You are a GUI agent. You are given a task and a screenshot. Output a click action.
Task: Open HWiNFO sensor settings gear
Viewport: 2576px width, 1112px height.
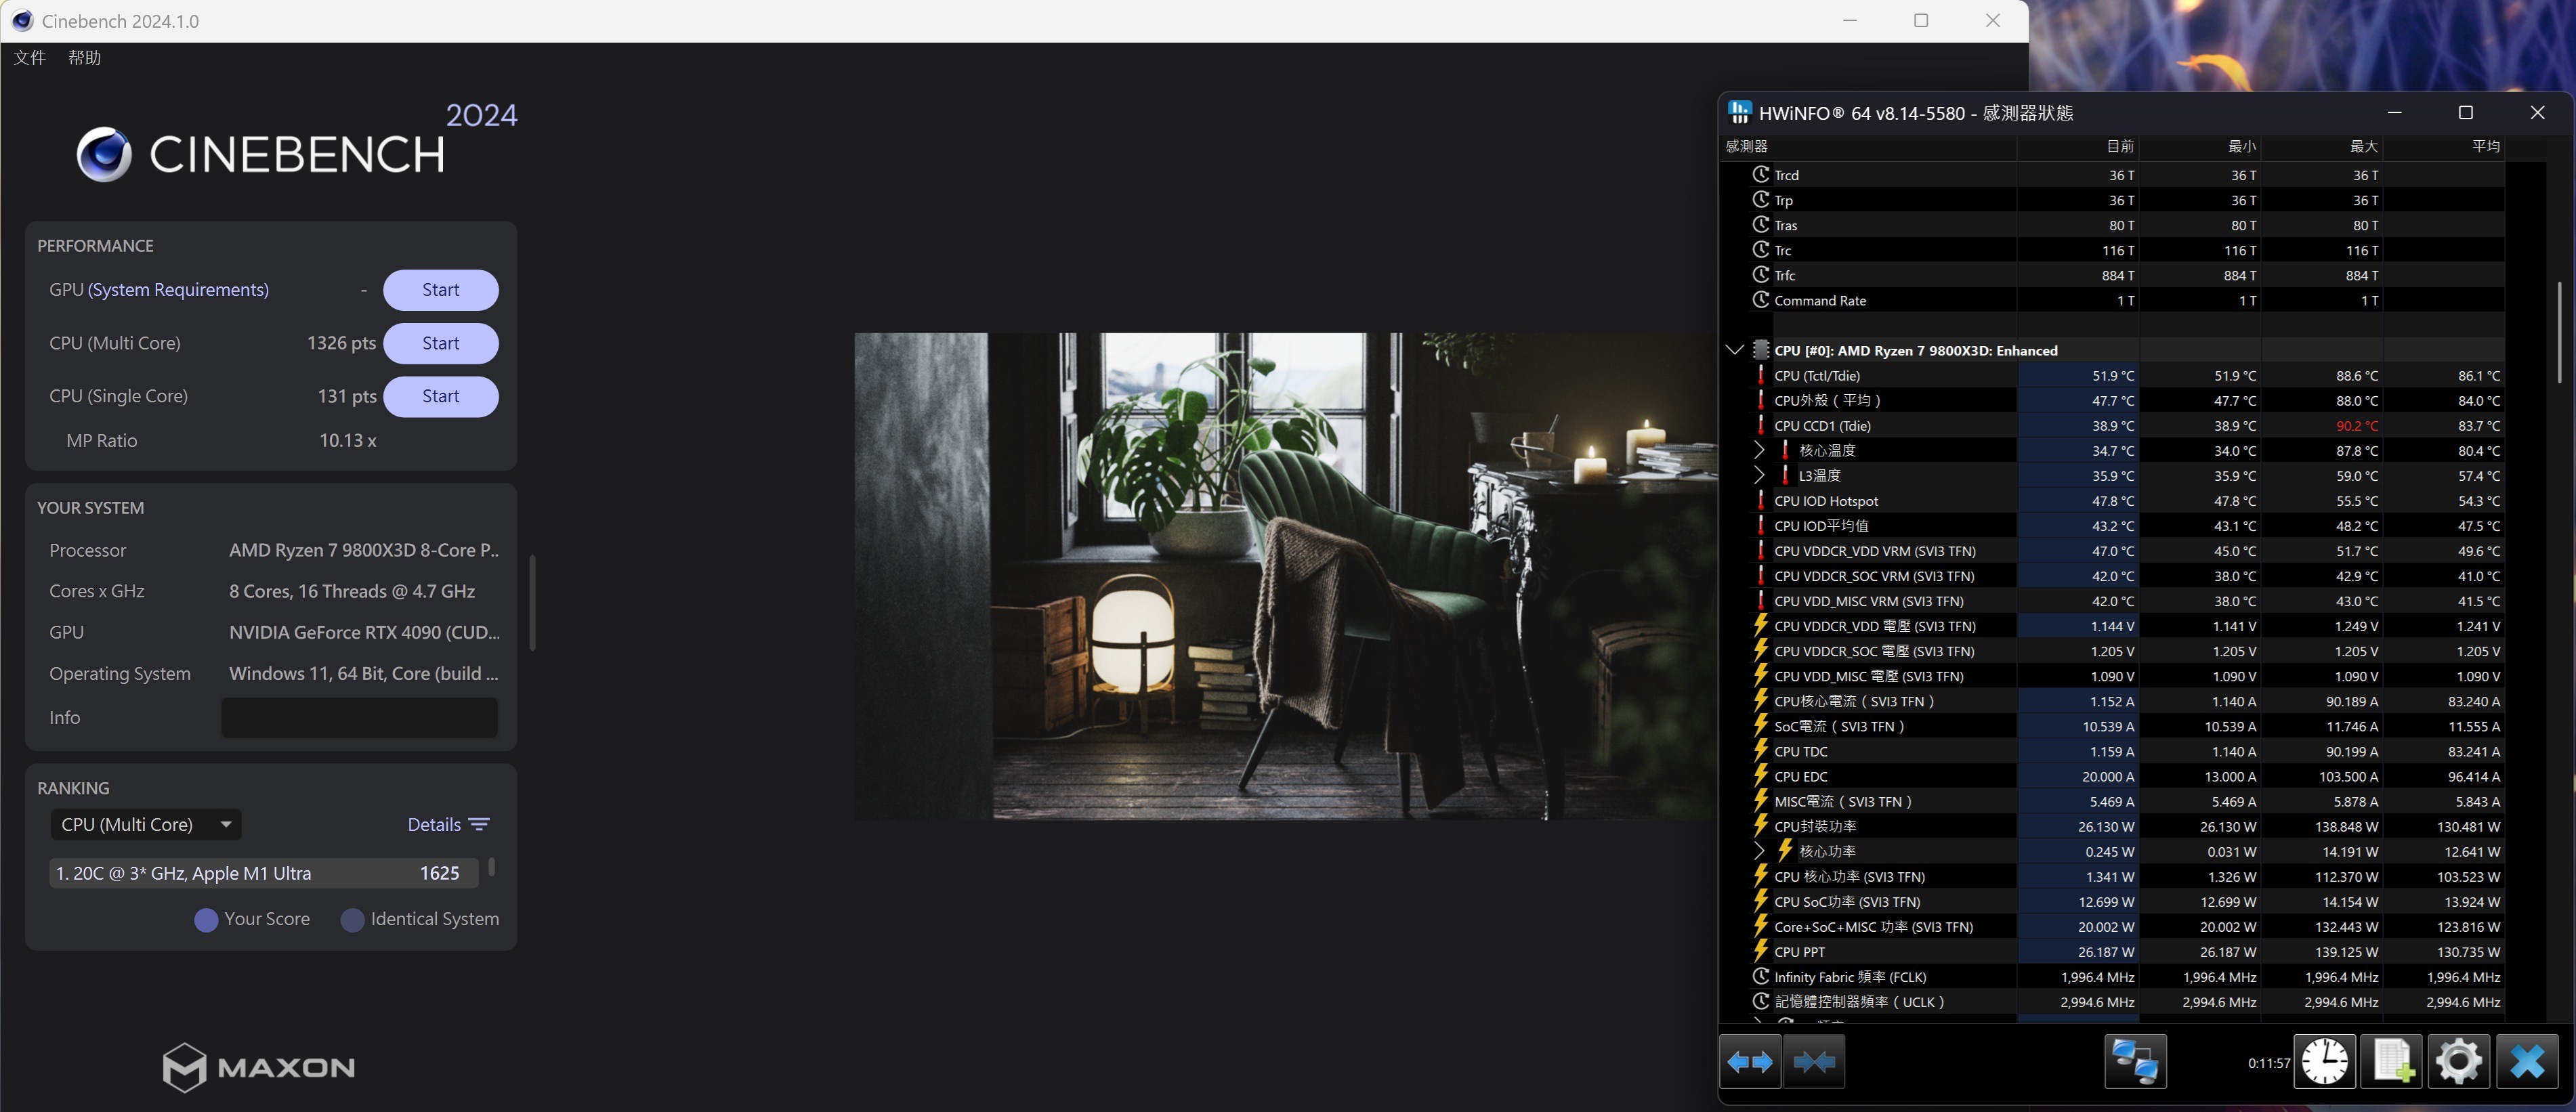click(2459, 1062)
